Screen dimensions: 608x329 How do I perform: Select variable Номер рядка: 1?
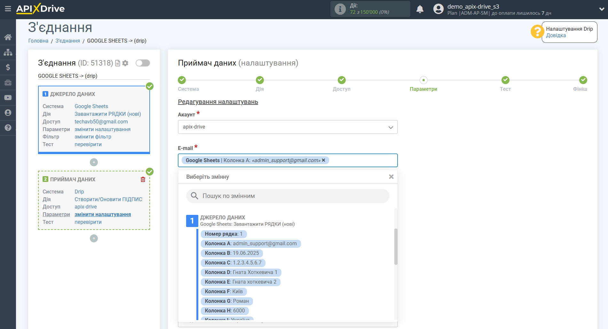tap(224, 234)
